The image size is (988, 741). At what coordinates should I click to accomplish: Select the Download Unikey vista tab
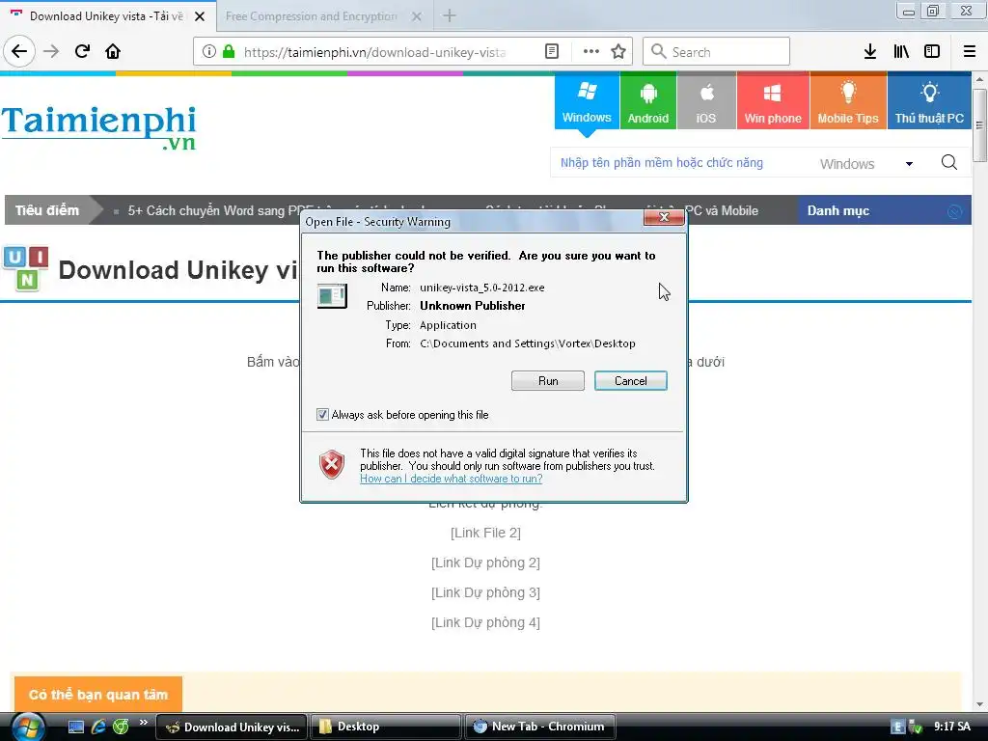[106, 16]
